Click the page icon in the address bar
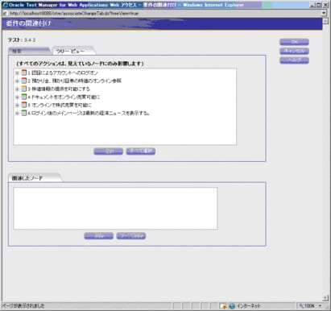 pos(5,13)
